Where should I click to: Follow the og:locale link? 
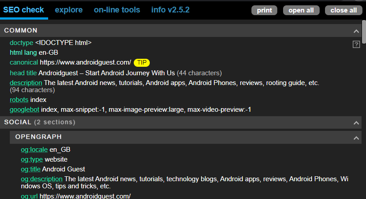(34, 150)
